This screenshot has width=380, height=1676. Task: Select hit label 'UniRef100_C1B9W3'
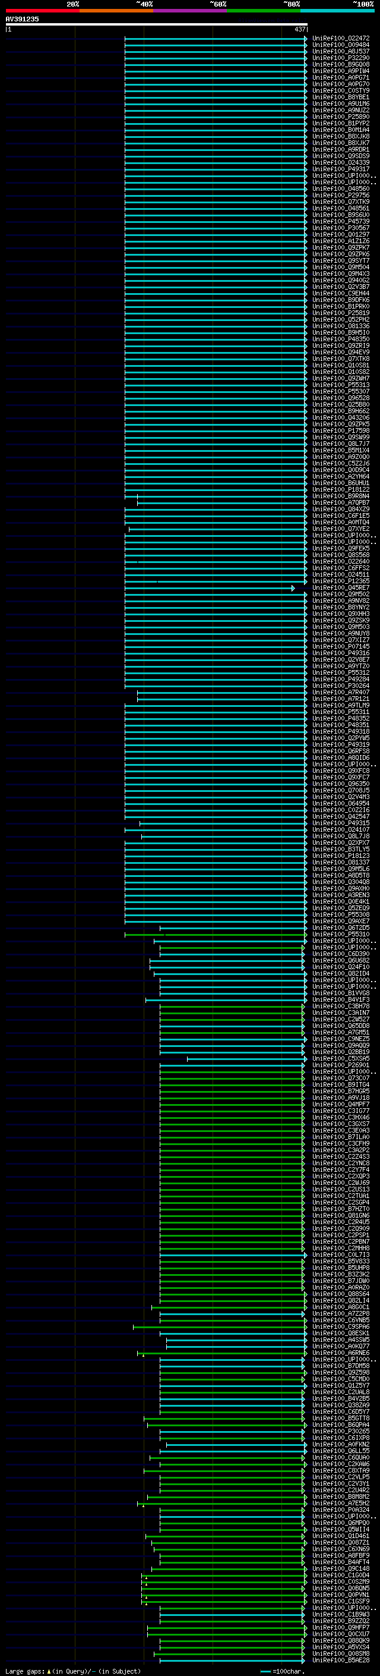(x=341, y=1614)
